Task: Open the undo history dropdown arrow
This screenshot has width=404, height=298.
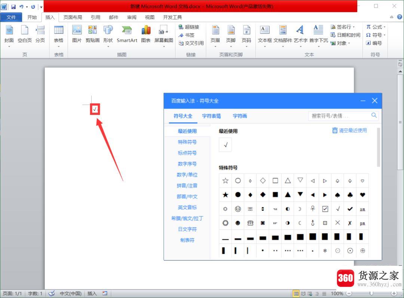Action: click(27, 7)
